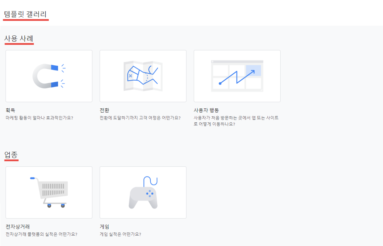Open the 게임 template
This screenshot has width=383, height=246.
103,226
